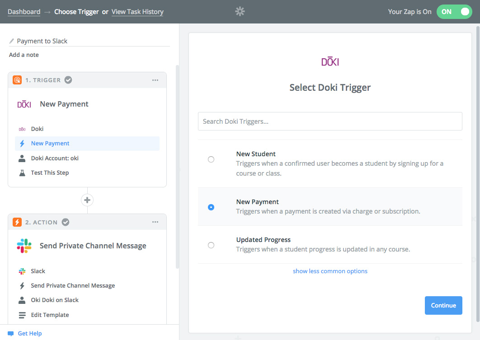
Task: Click the '2. ACTION' step label
Action: coord(41,222)
